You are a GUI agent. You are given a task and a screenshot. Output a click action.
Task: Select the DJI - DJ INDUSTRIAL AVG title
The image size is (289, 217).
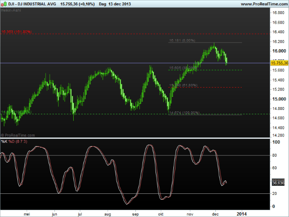point(32,4)
